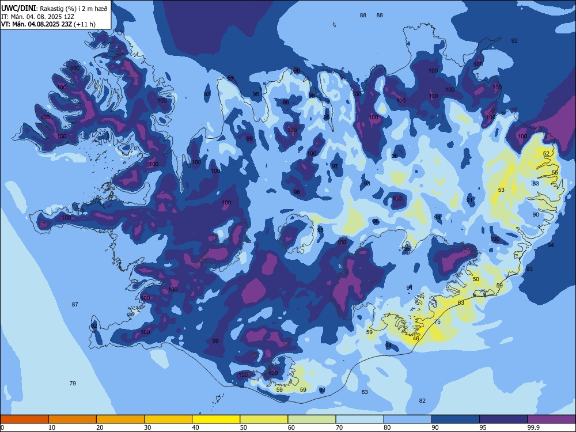Select the 20–30 light orange legend swatch

tap(120, 419)
